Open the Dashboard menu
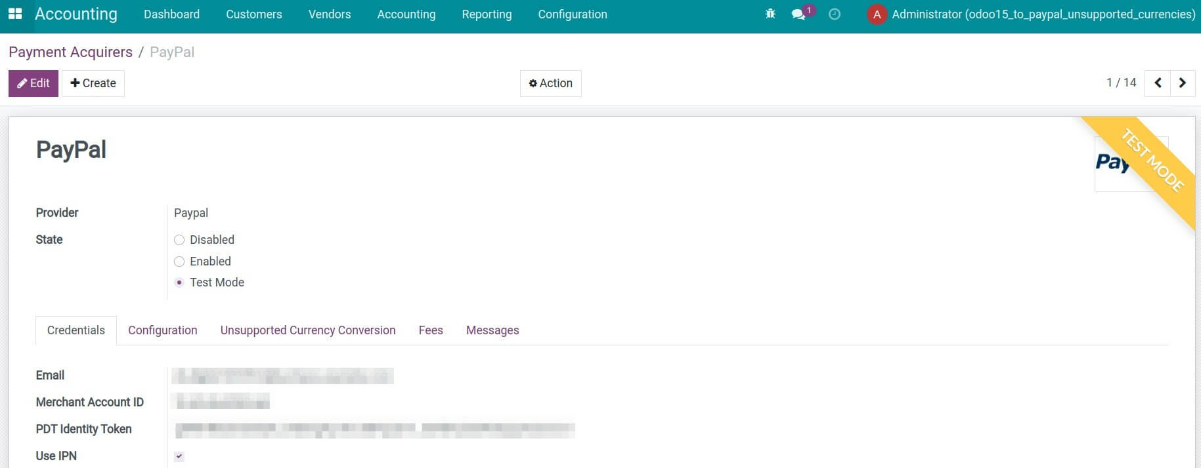This screenshot has height=468, width=1201. pos(171,14)
